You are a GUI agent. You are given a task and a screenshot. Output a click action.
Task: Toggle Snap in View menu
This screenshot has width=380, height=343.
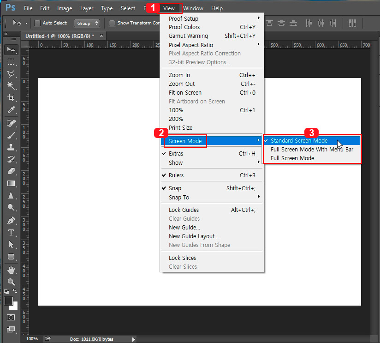[x=212, y=188]
